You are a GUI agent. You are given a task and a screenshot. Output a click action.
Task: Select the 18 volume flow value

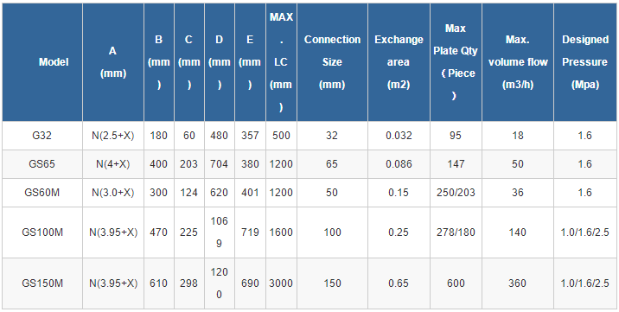(518, 136)
